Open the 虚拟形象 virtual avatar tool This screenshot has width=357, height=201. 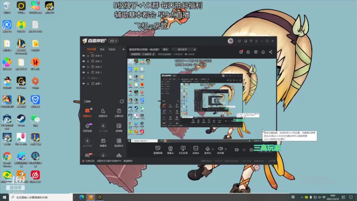point(87,142)
